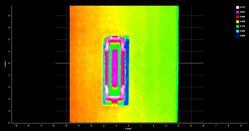This screenshot has height=131, width=249.
Task: Select the 9 tick label on X axis
Action: click(x=241, y=126)
